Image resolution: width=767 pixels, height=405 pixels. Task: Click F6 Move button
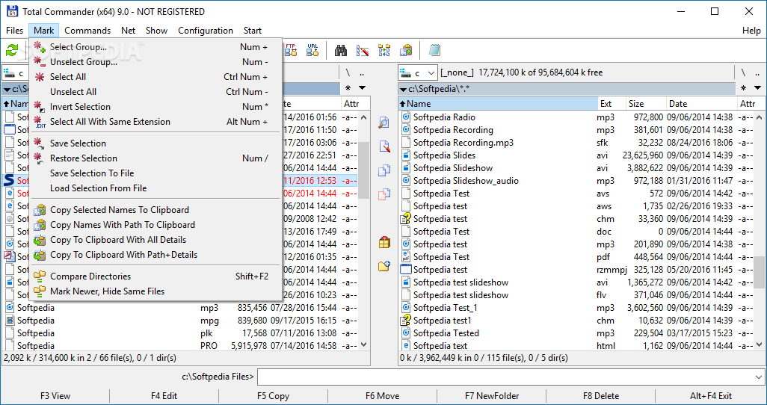pos(383,396)
